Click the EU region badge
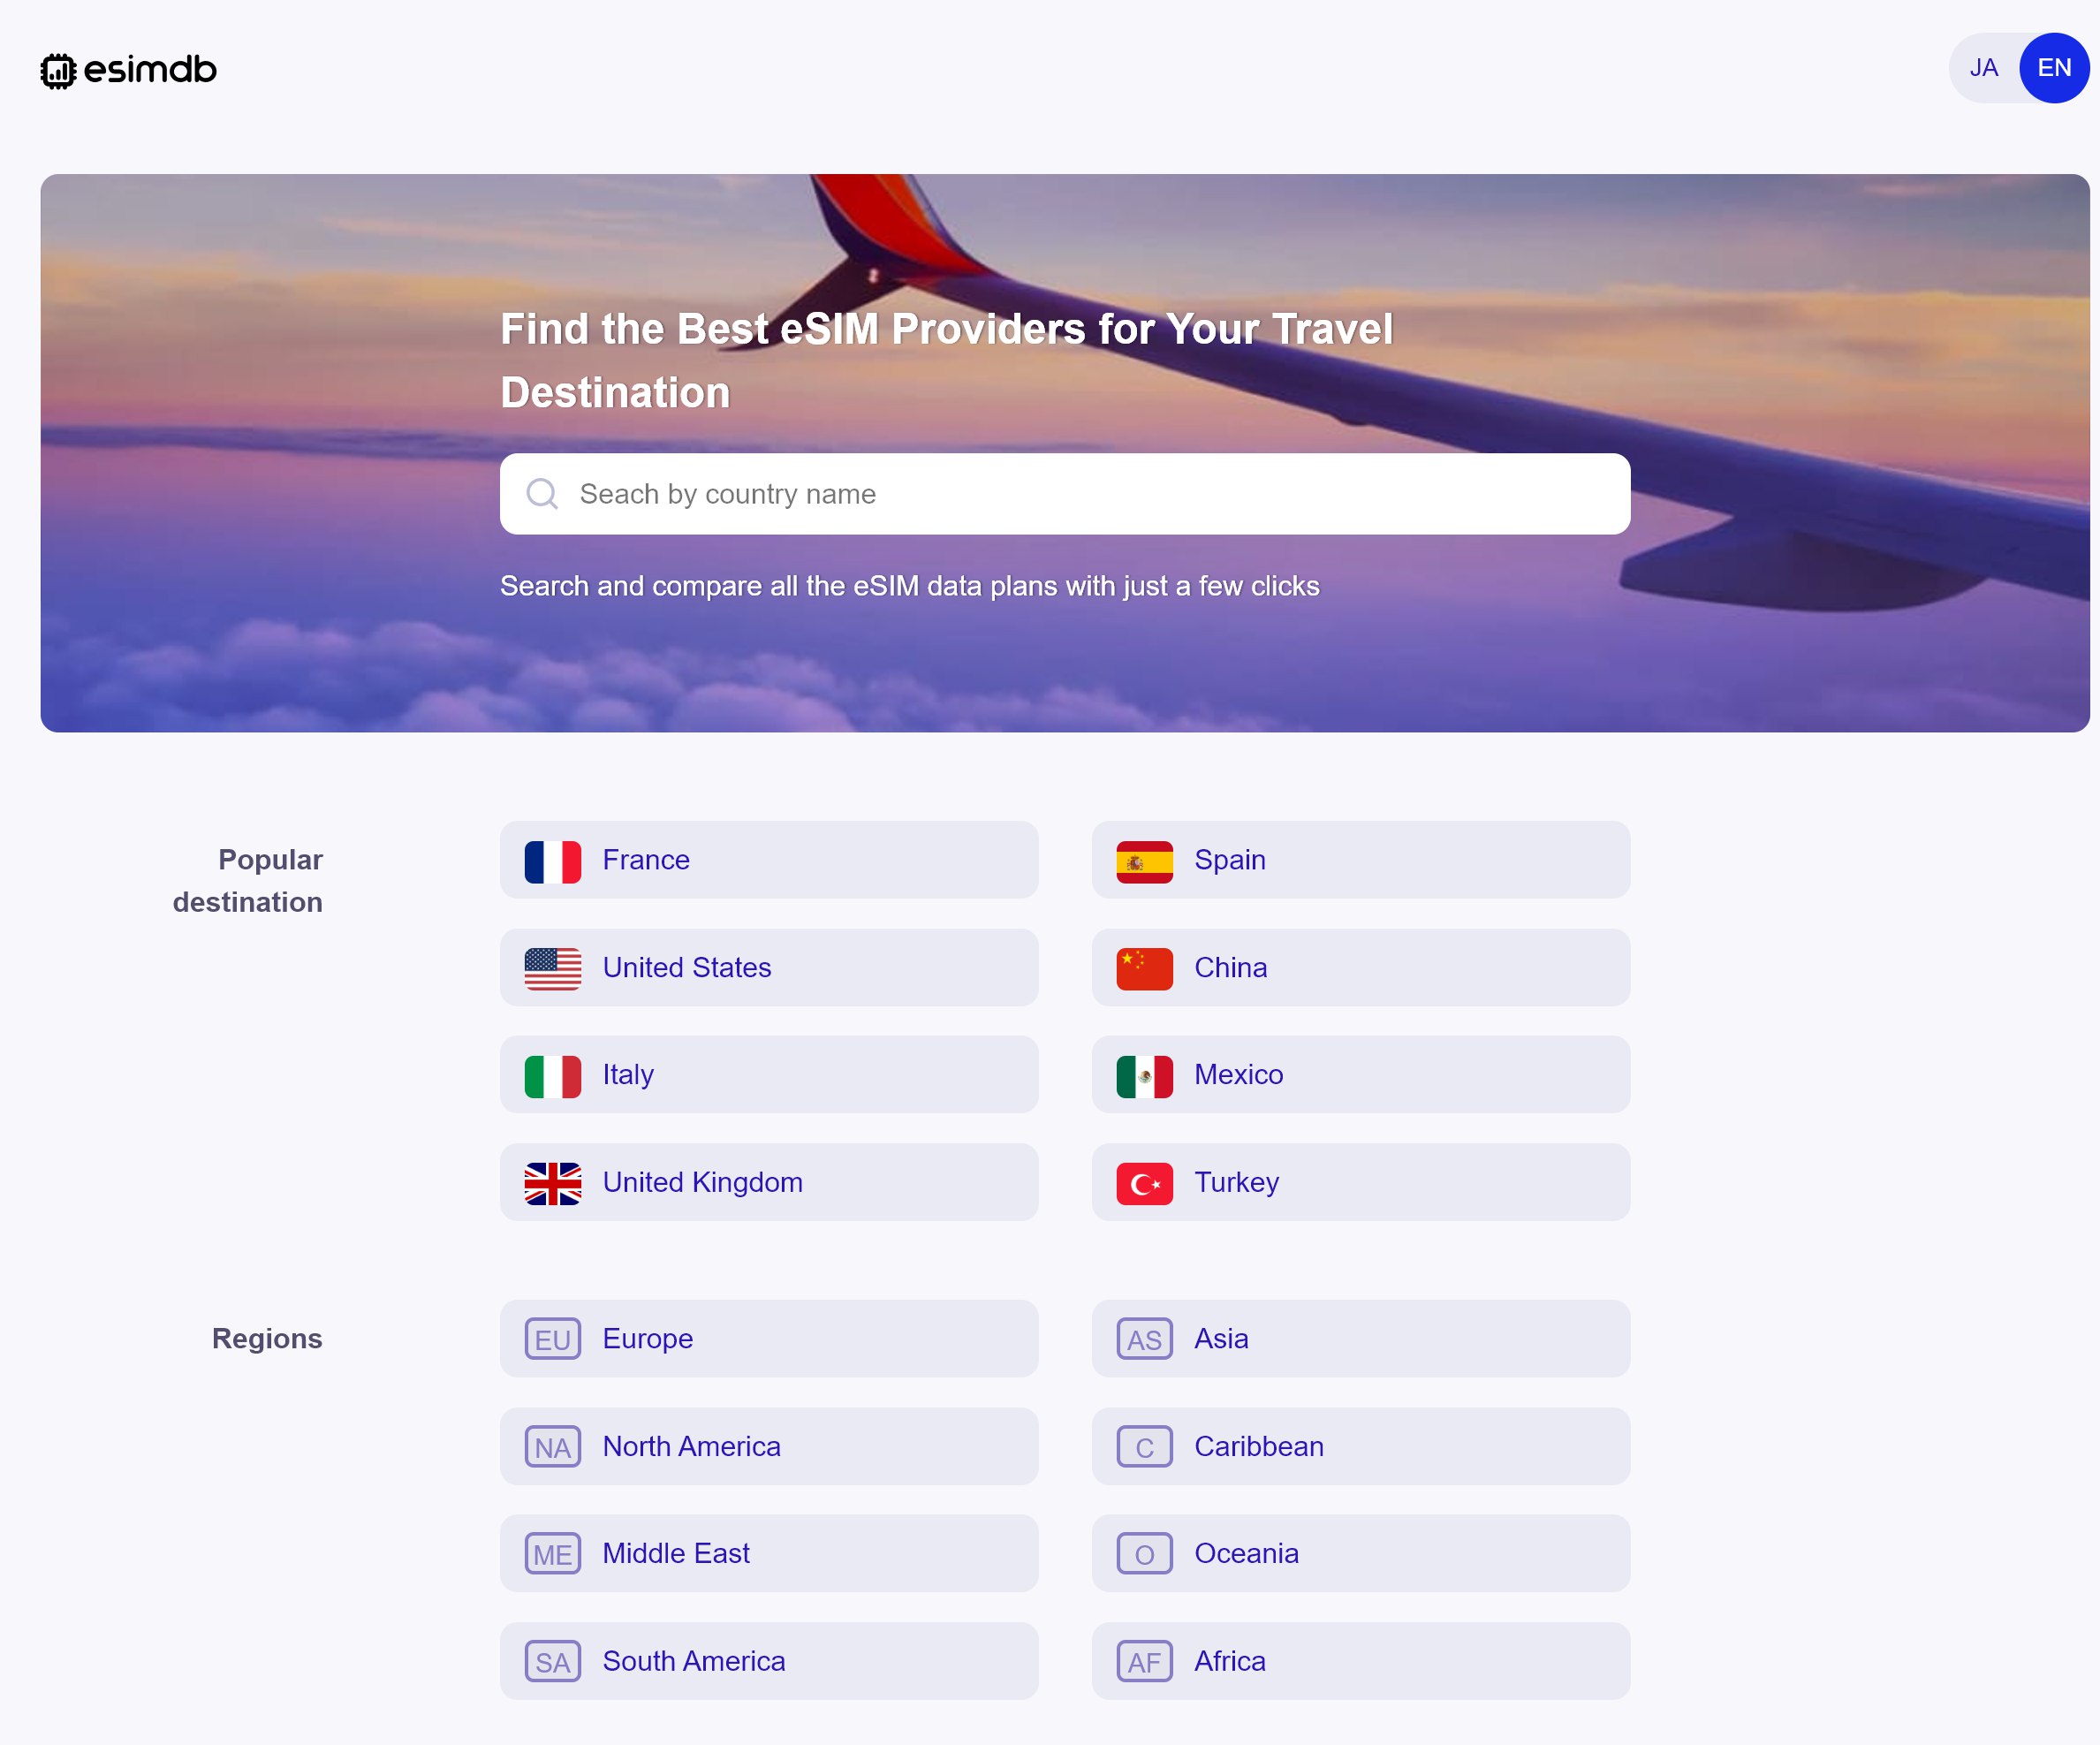The image size is (2100, 1745). [x=553, y=1339]
